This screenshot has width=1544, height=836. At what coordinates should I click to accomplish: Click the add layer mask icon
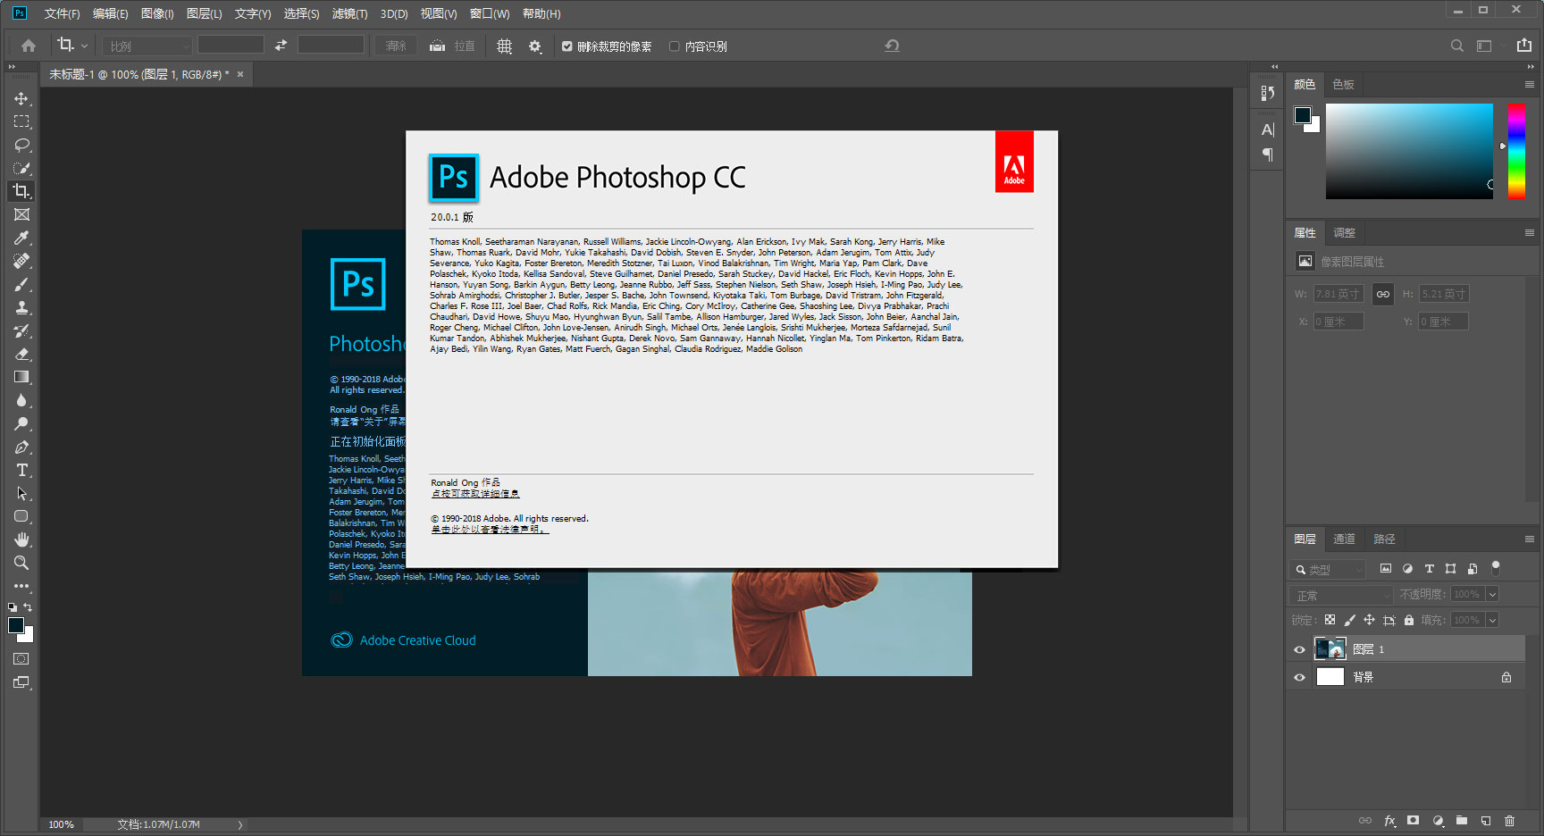[x=1413, y=821]
